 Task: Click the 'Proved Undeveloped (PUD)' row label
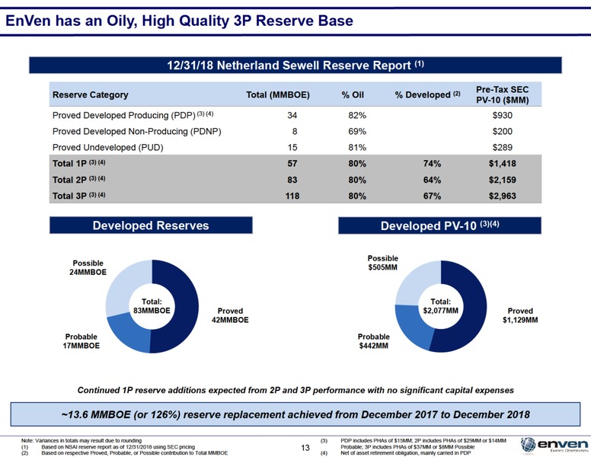[108, 148]
